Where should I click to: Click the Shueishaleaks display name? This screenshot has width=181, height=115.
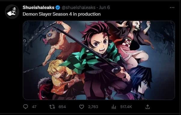click(x=38, y=8)
